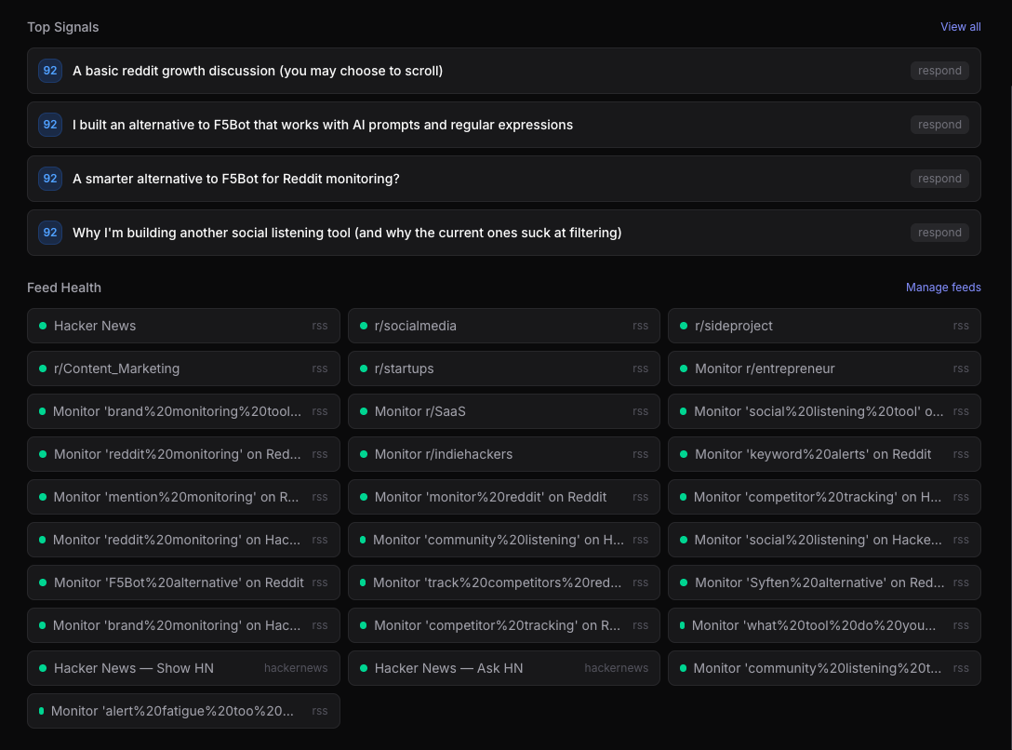
Task: Respond to 'A smarter alternative to F5Bot' signal
Action: (939, 179)
